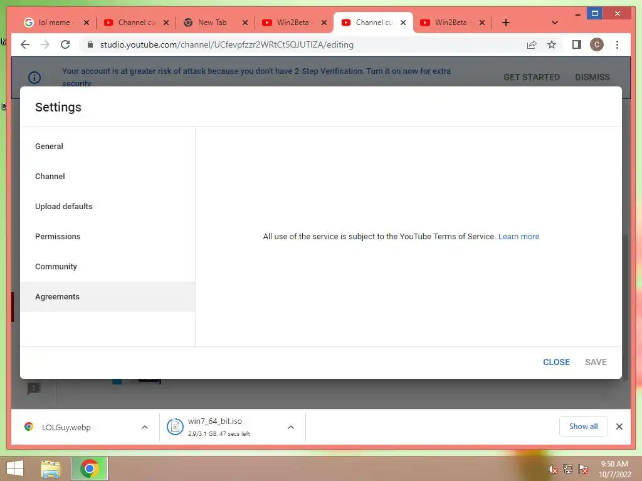The width and height of the screenshot is (642, 481).
Task: Close the 'New Tab' tab
Action: (245, 23)
